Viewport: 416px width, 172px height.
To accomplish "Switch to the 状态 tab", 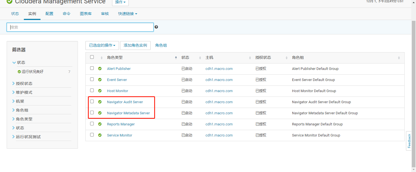I will coord(15,14).
